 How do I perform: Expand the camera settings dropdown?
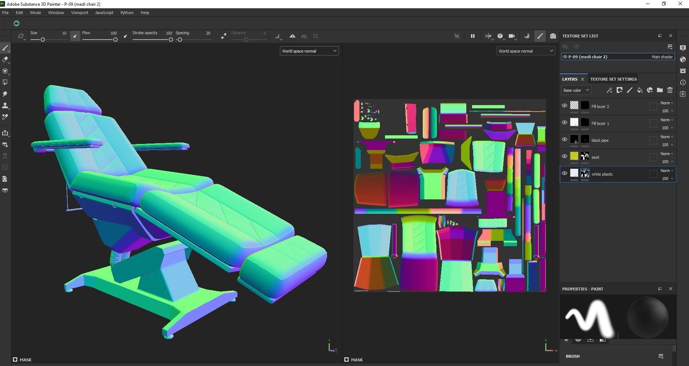coord(512,36)
